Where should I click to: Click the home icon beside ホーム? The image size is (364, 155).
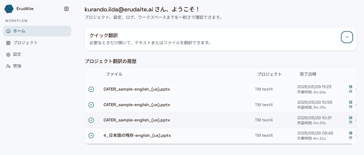(9, 31)
